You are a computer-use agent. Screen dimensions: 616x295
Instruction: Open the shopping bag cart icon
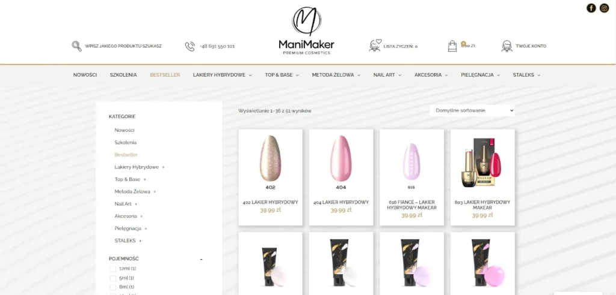tap(452, 46)
